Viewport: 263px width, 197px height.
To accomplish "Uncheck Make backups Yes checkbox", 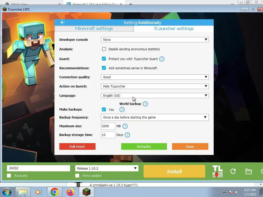I will pos(104,109).
